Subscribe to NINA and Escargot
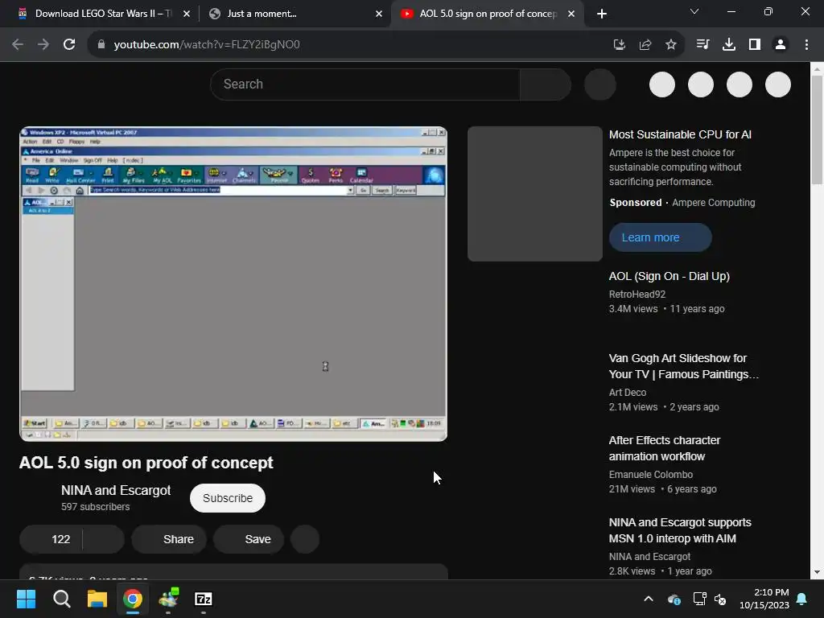Screen dimensions: 824x618 pyautogui.click(x=228, y=498)
